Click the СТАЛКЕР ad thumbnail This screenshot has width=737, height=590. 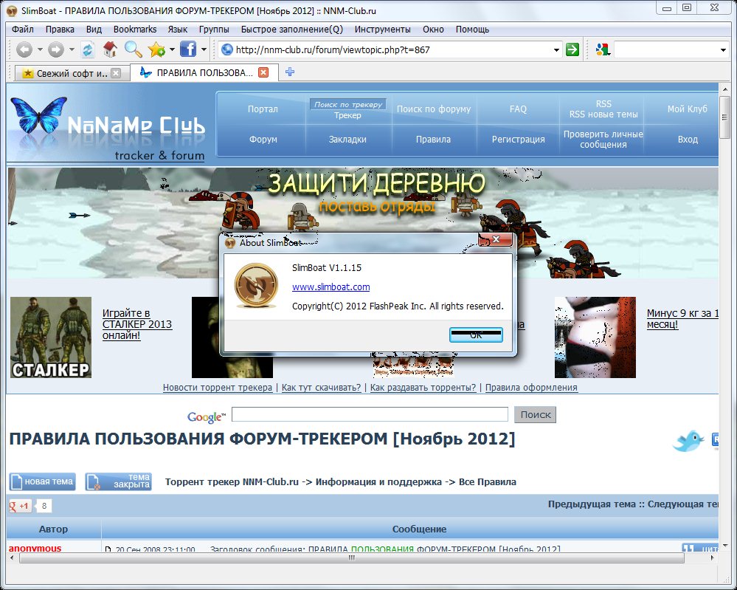point(51,337)
